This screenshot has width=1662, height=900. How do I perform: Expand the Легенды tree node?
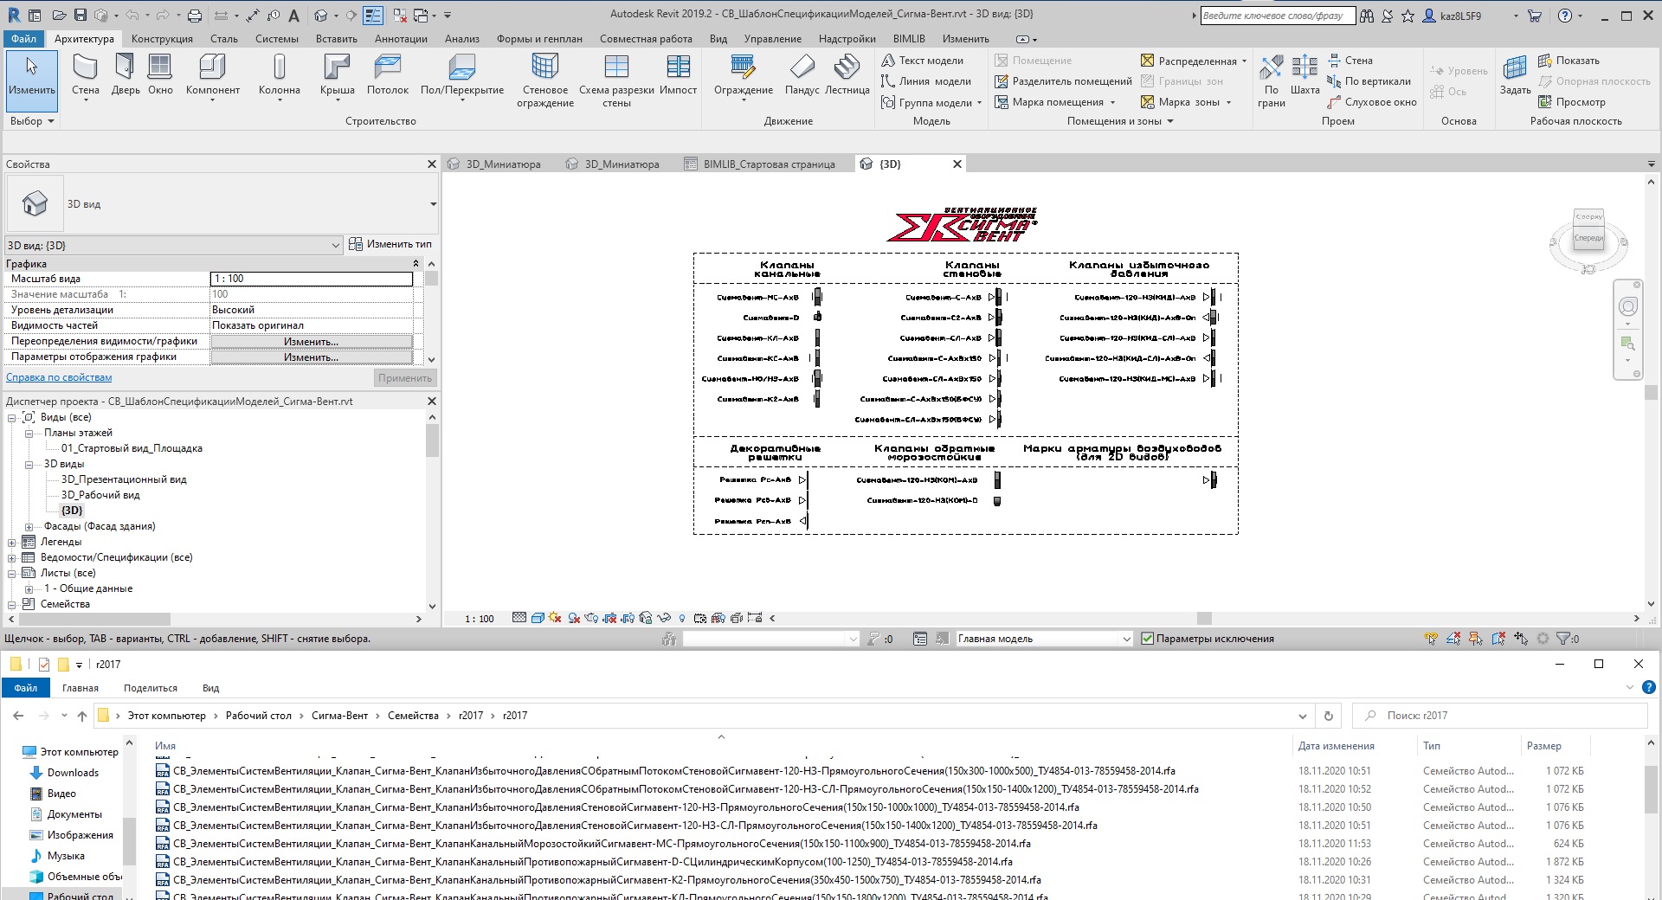(x=12, y=543)
